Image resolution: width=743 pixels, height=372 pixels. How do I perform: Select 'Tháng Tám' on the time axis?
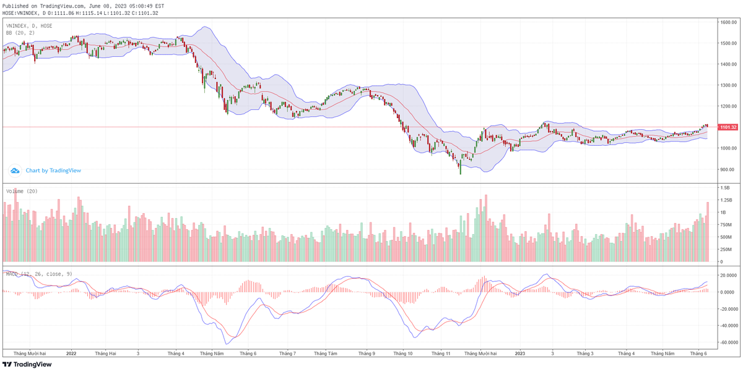[325, 354]
